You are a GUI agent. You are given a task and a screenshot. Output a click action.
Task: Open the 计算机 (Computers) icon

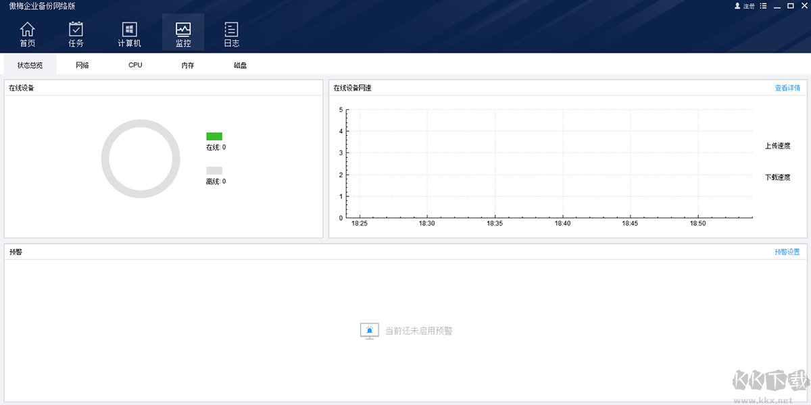click(128, 32)
